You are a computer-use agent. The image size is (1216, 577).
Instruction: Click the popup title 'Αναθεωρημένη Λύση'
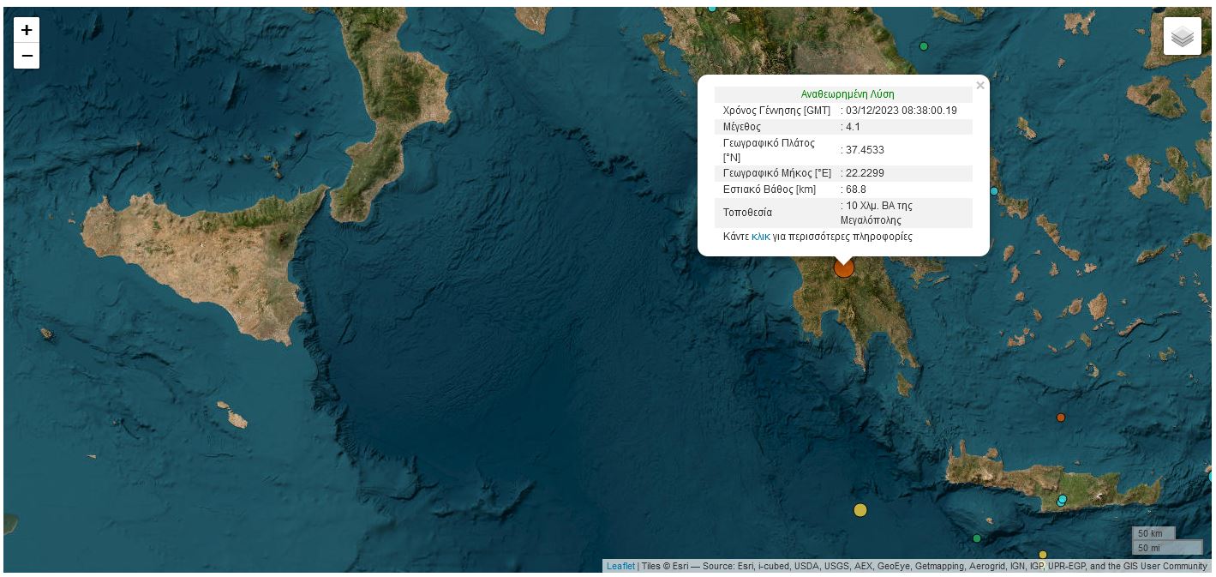tap(847, 94)
